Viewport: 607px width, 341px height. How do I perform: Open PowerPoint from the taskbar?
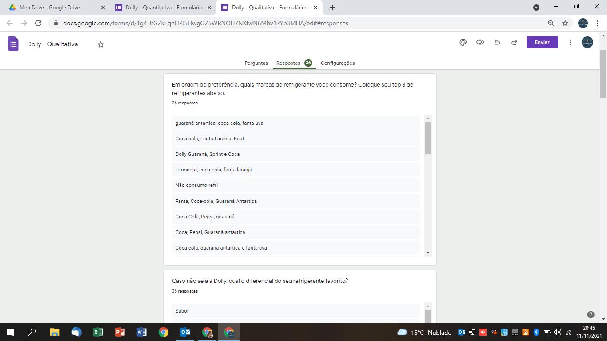point(120,332)
